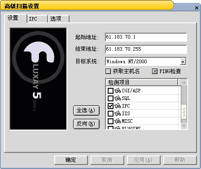Switch to the 选项 tab
The height and width of the screenshot is (169, 201).
click(59, 19)
